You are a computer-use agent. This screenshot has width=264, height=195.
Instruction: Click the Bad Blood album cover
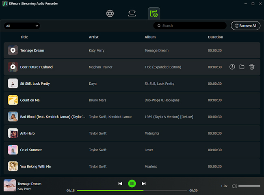(13, 116)
